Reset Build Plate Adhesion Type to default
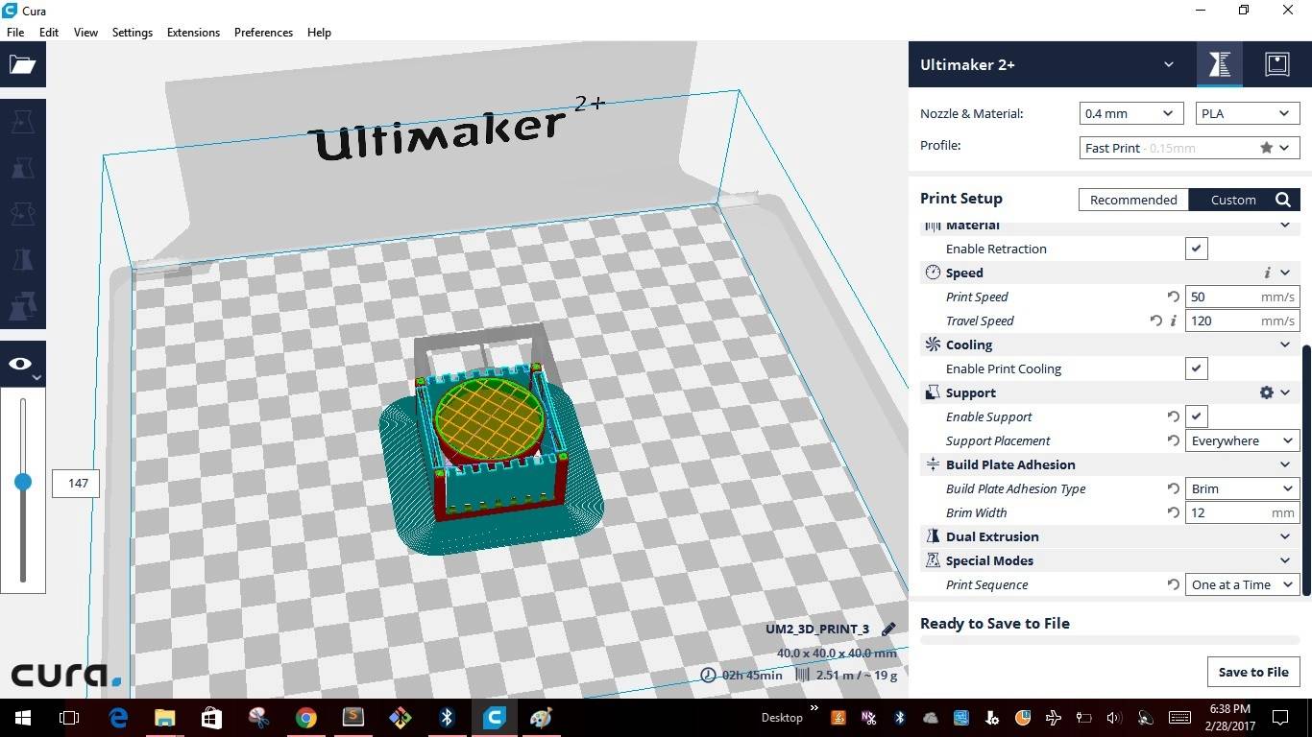The height and width of the screenshot is (737, 1312). [1173, 489]
